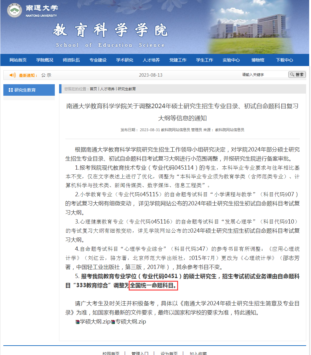Select 博物馆 in the navigation bar
The height and width of the screenshot is (355, 311).
tap(258, 60)
